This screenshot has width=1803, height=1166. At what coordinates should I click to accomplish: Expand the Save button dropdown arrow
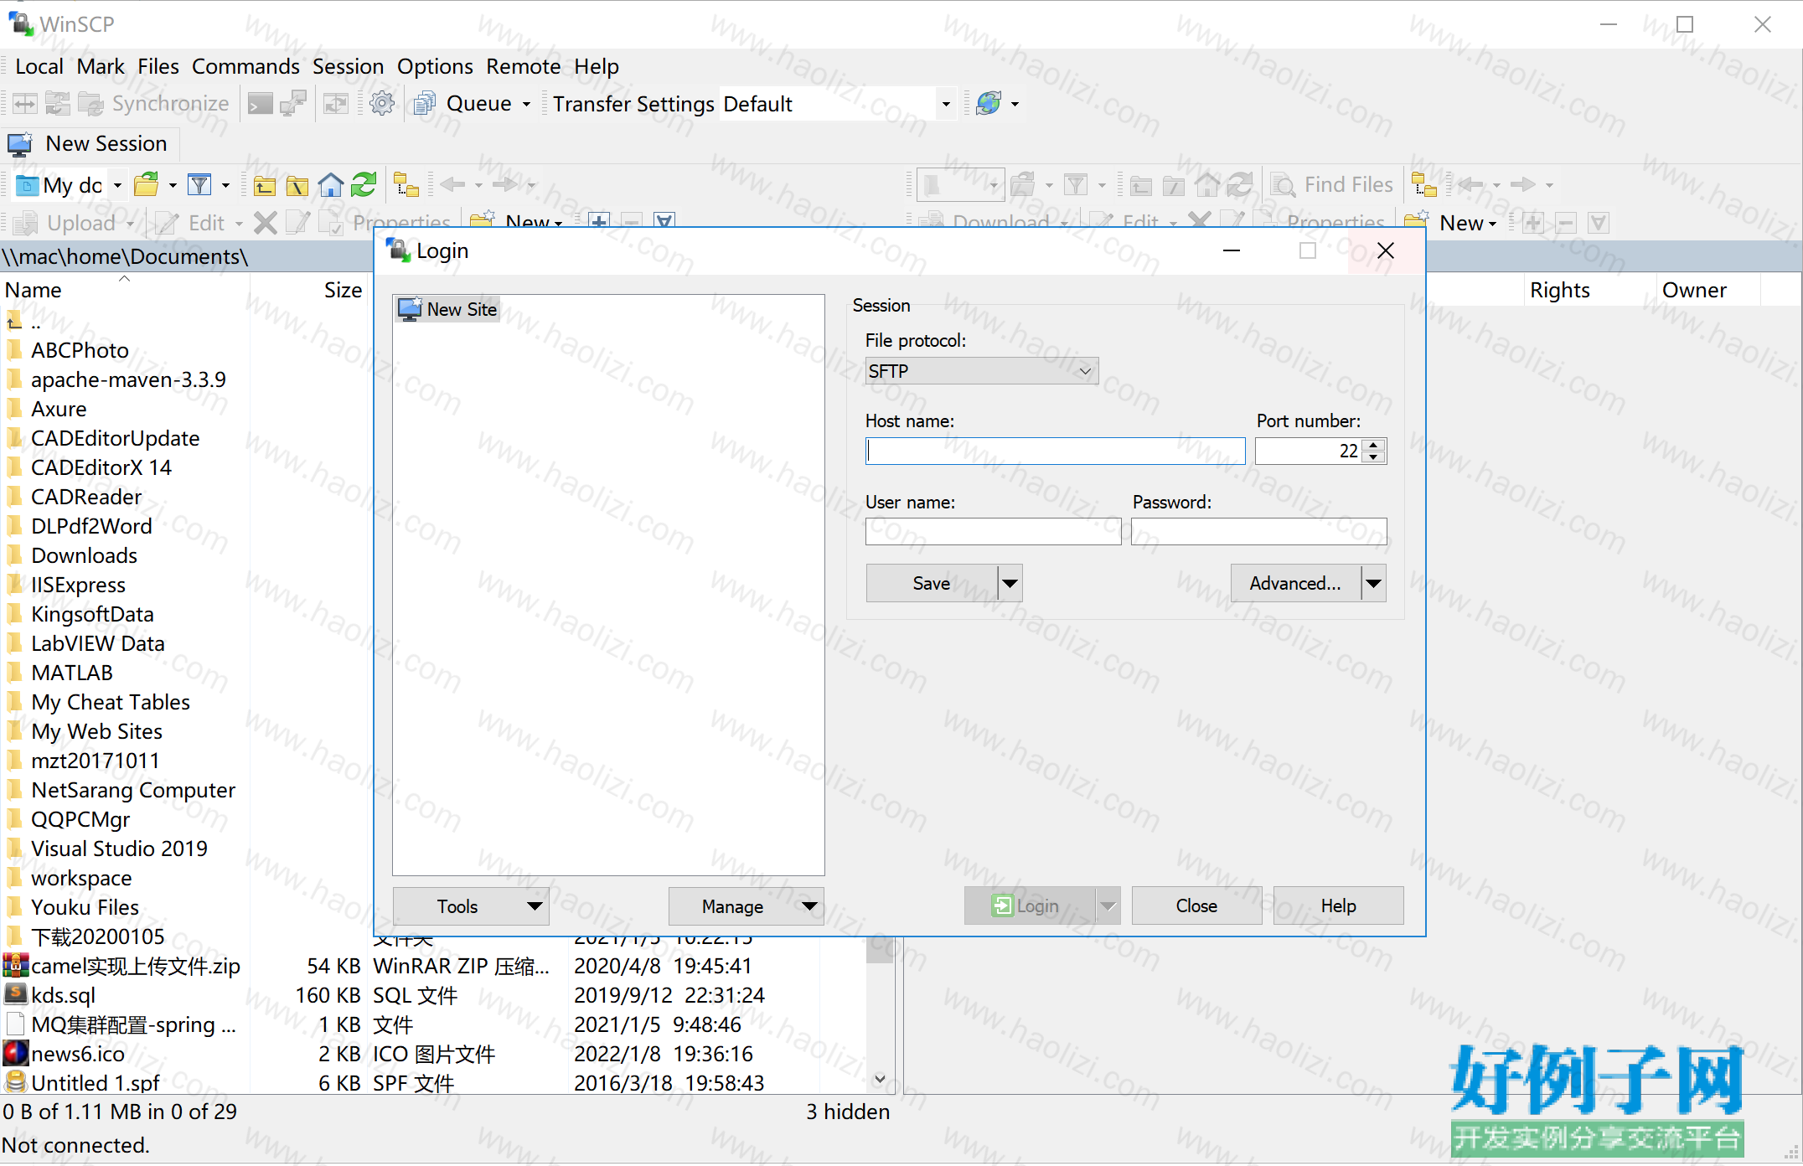point(1010,583)
